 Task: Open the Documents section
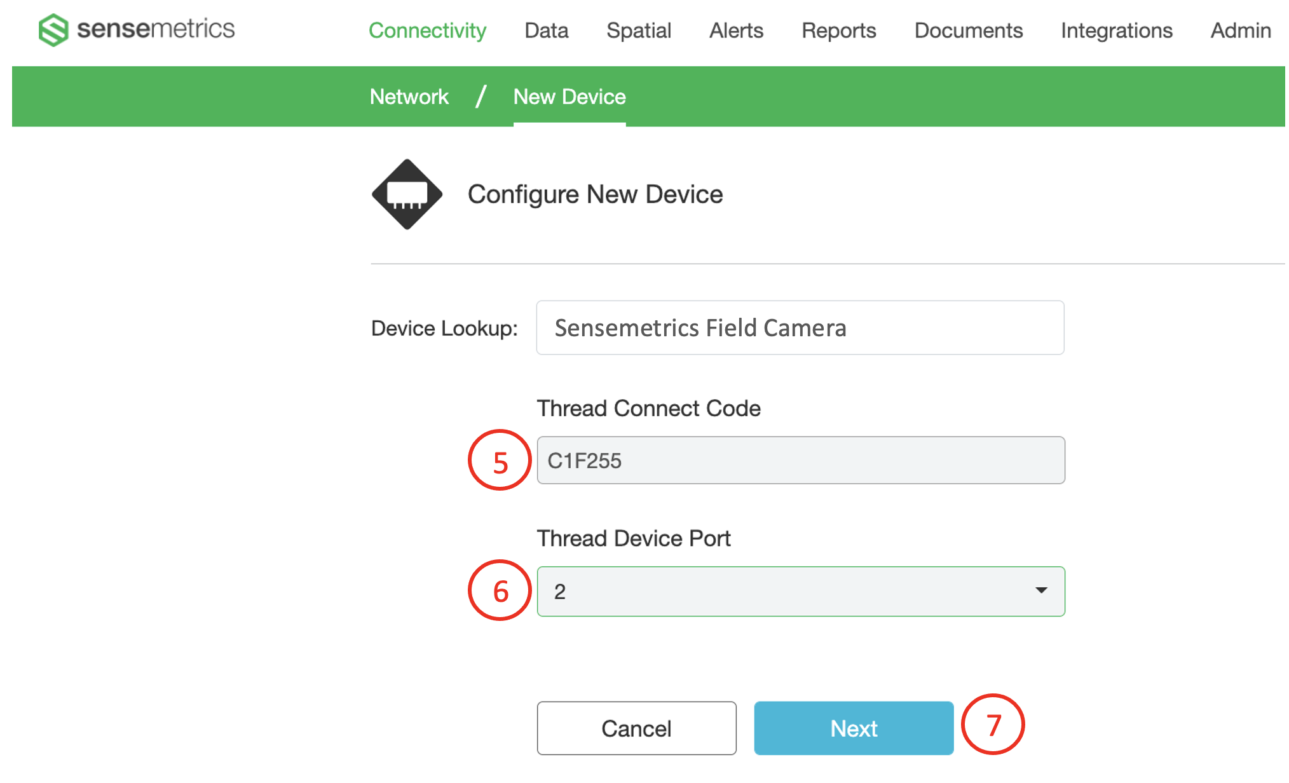tap(969, 30)
